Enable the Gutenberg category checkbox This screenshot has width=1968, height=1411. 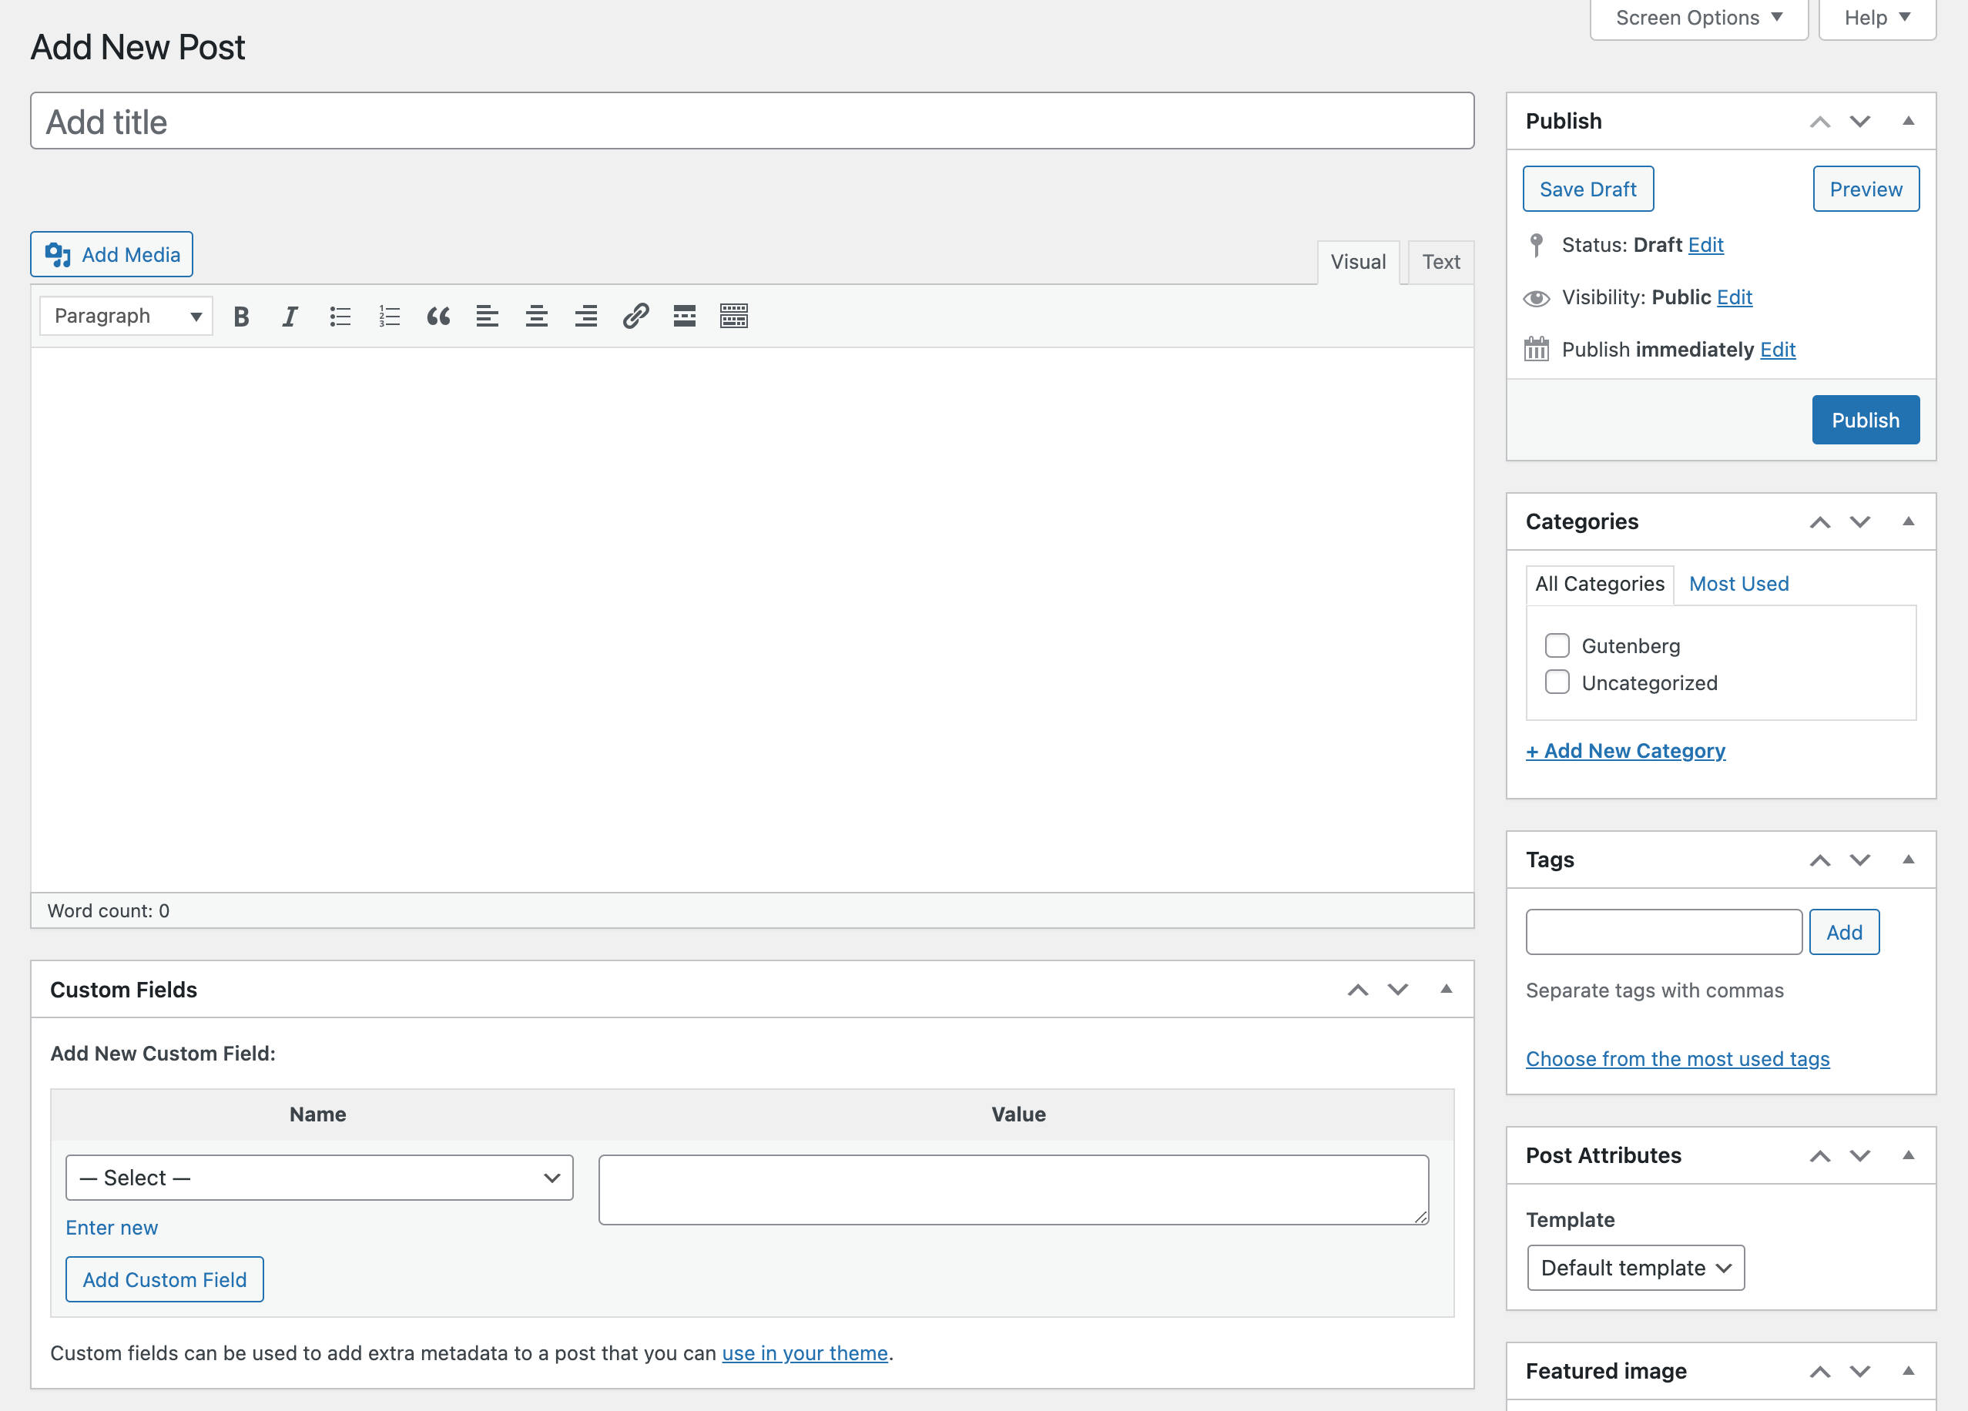pyautogui.click(x=1557, y=645)
